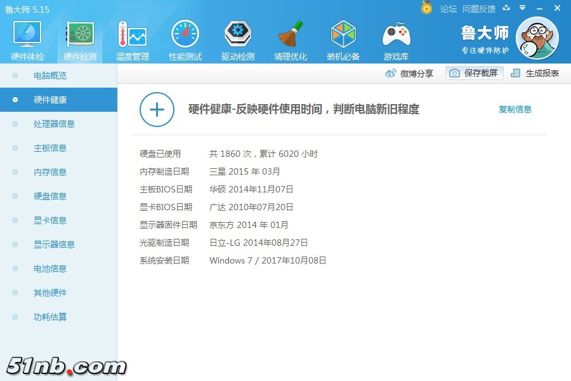Select 处理器信息 in sidebar

(58, 124)
